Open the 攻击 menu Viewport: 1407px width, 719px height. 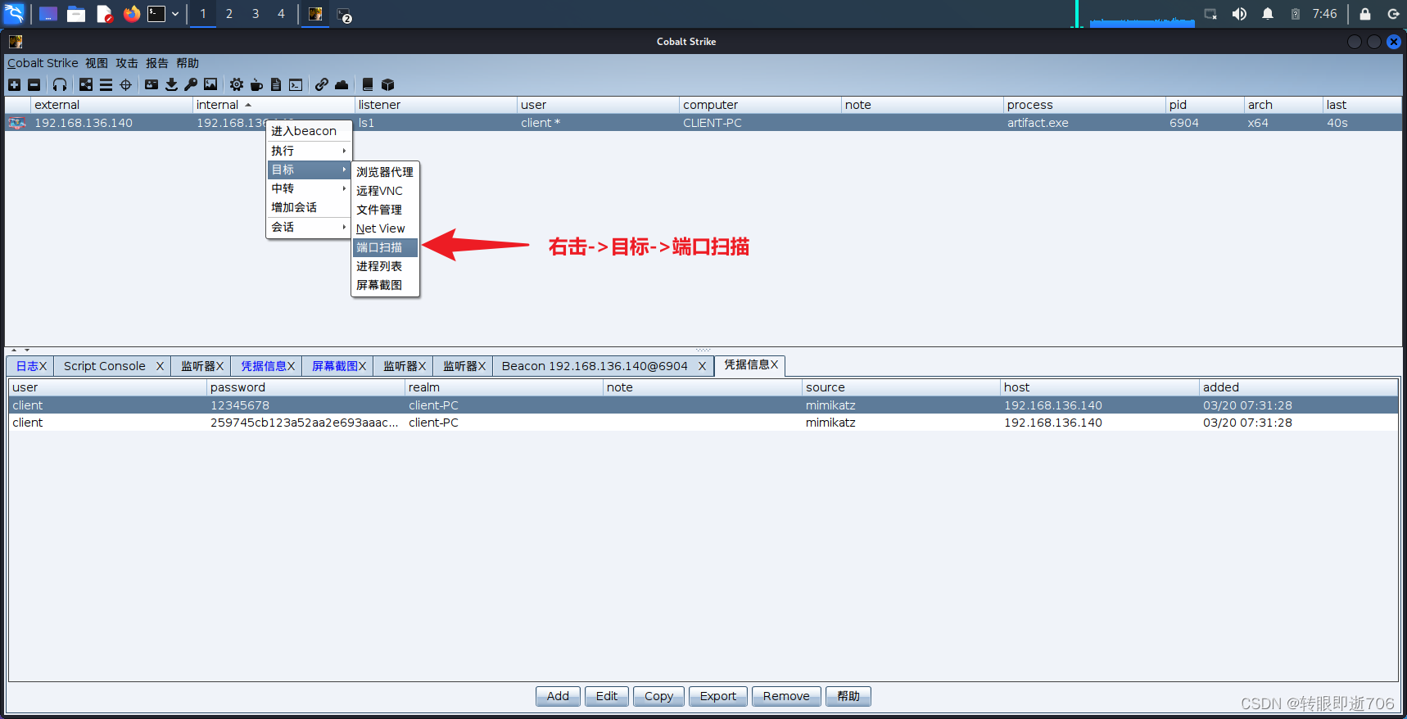[127, 63]
